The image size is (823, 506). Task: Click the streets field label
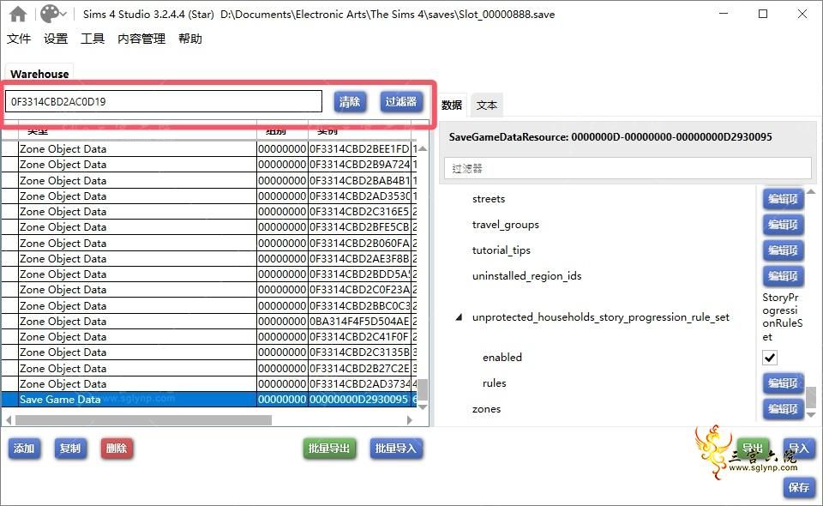coord(489,199)
